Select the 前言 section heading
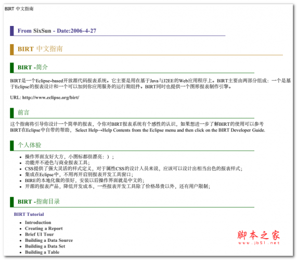 (23, 112)
